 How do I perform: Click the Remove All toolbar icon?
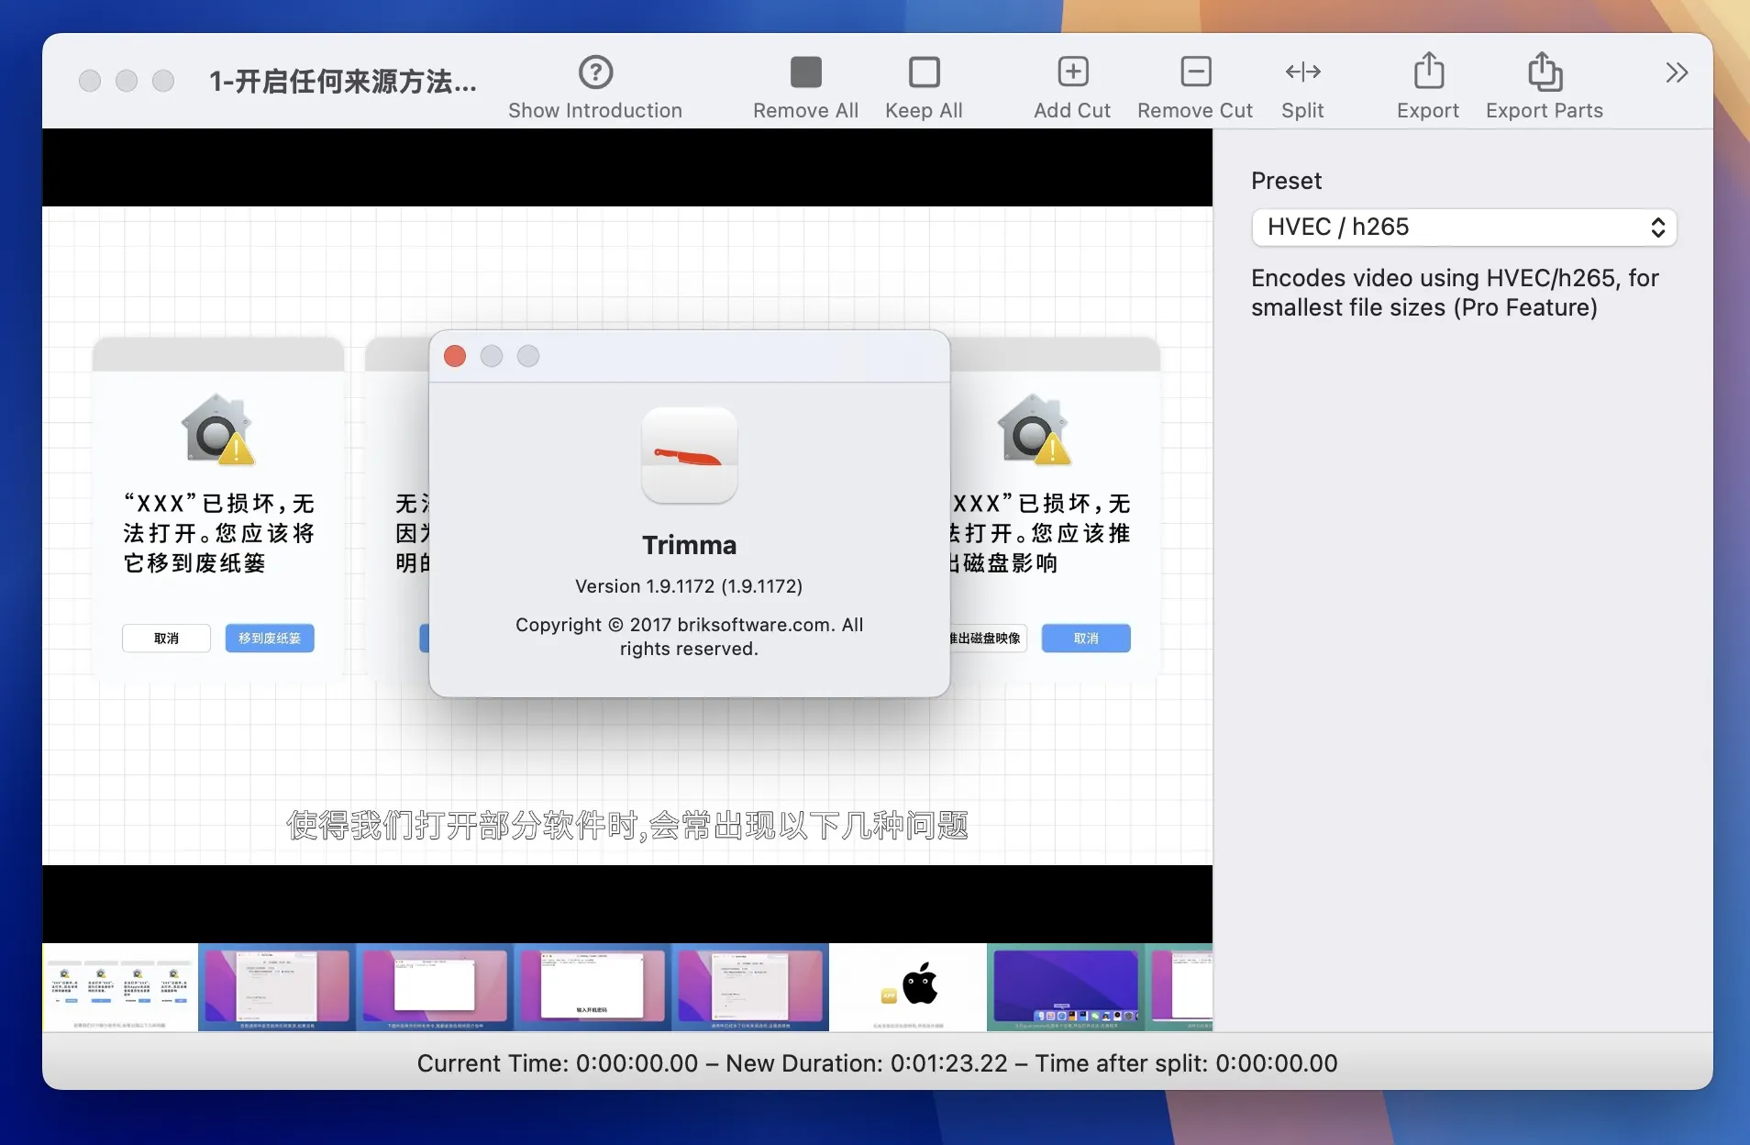805,72
